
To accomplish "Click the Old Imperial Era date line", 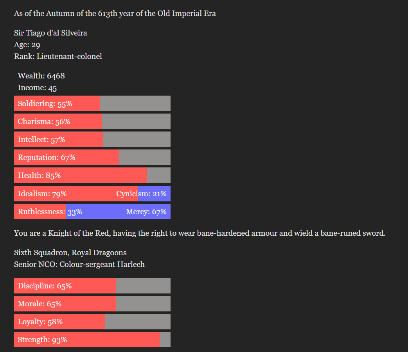I will [115, 14].
